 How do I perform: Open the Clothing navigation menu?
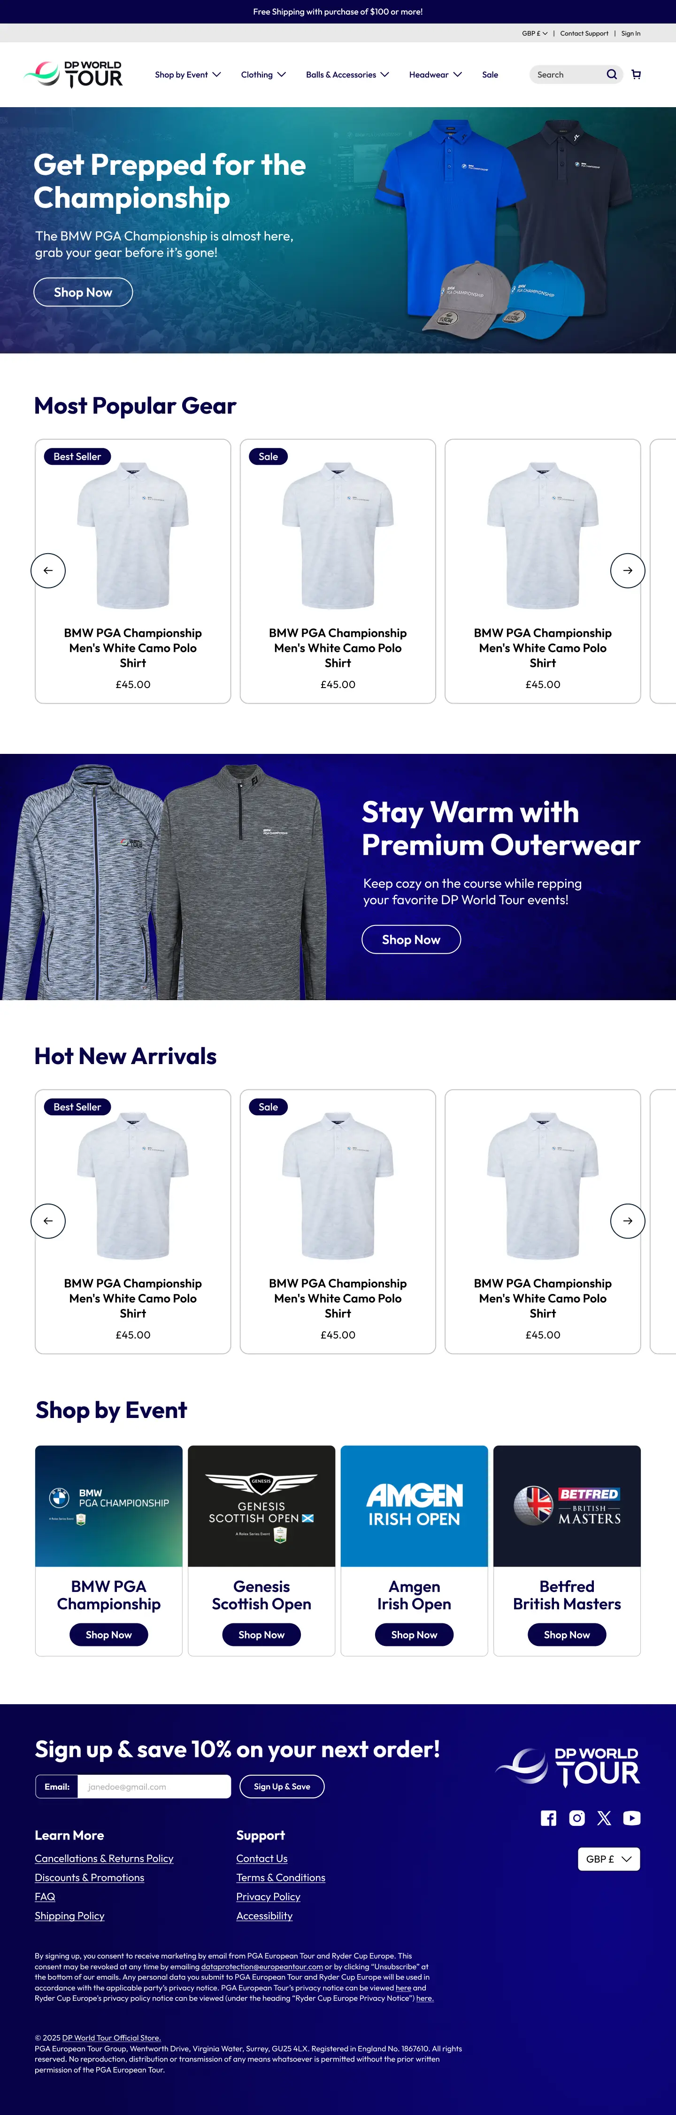tap(263, 75)
